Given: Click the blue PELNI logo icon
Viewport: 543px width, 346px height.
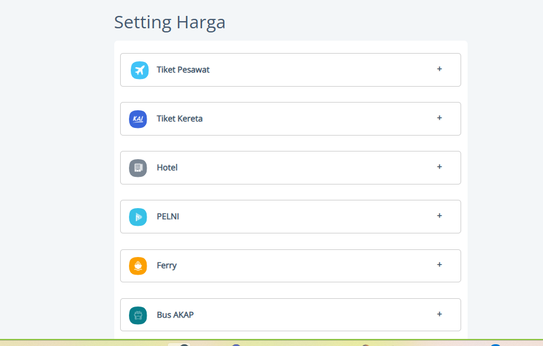Looking at the screenshot, I should click(x=138, y=217).
